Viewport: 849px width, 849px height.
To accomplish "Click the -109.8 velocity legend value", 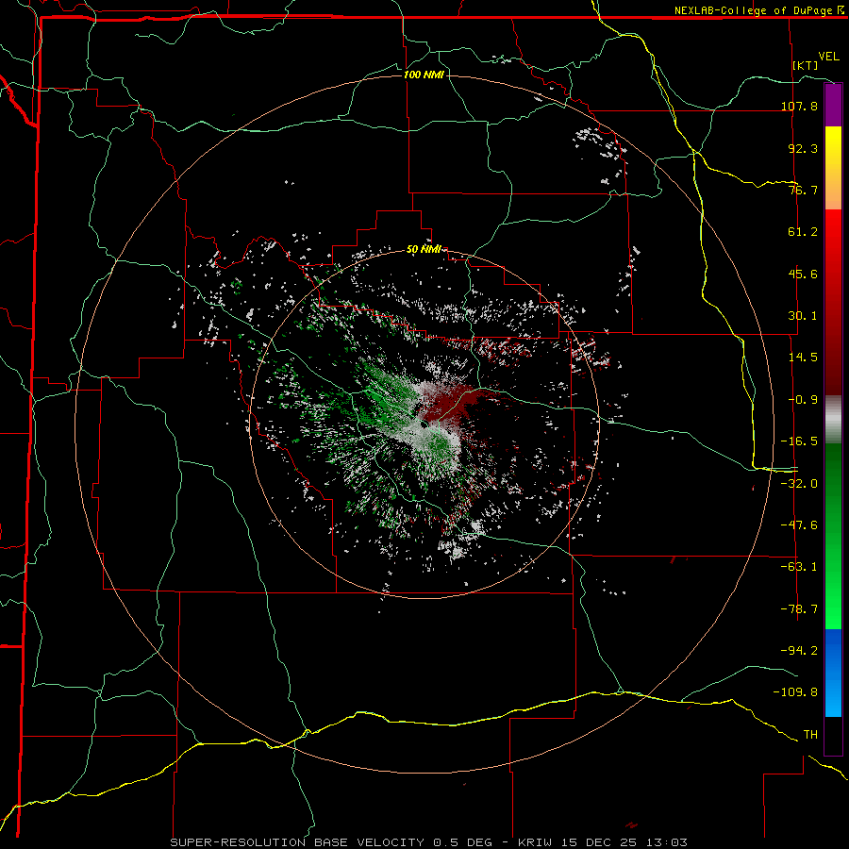I will [x=796, y=692].
